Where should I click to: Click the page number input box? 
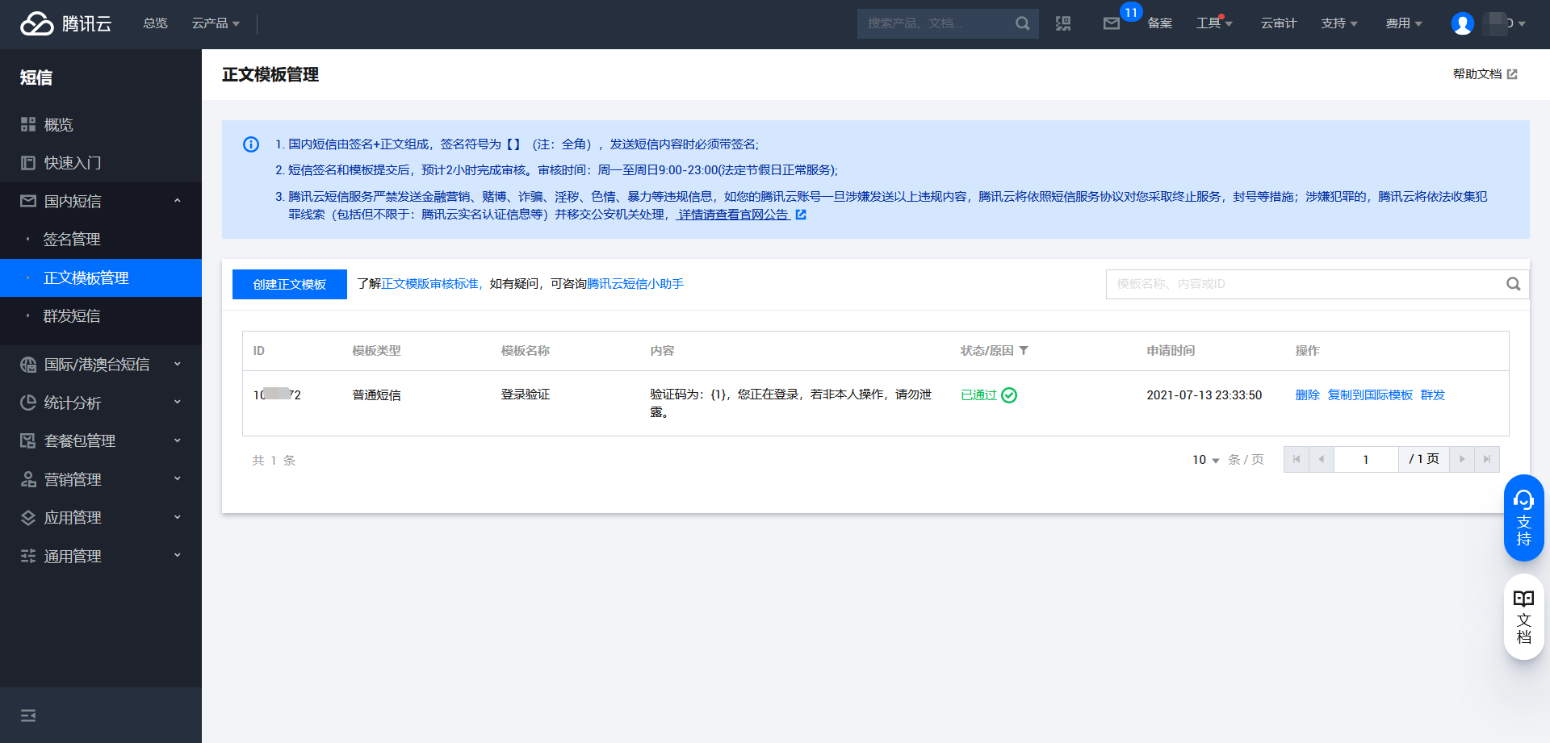(1366, 459)
